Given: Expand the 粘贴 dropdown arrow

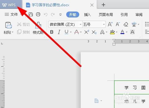Looking at the screenshot, I should tap(12, 32).
